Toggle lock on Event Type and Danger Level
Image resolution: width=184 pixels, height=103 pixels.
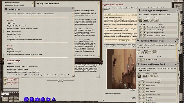click(x=177, y=11)
